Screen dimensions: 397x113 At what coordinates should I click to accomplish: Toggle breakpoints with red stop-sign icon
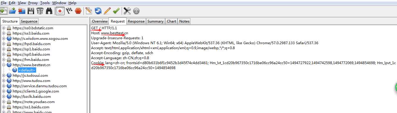tap(78, 11)
